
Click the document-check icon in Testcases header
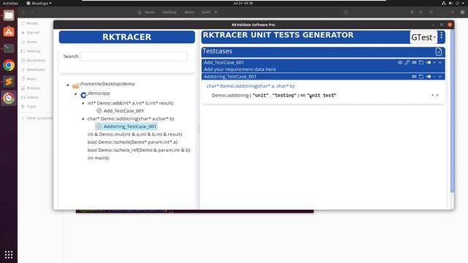(439, 52)
